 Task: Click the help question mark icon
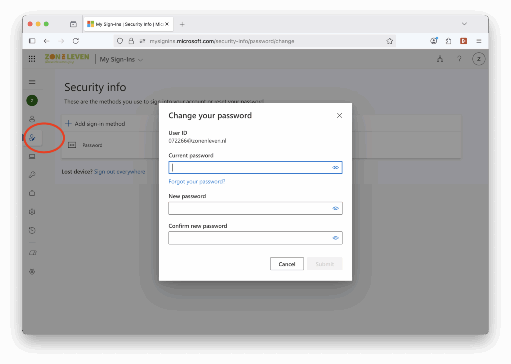coord(459,59)
